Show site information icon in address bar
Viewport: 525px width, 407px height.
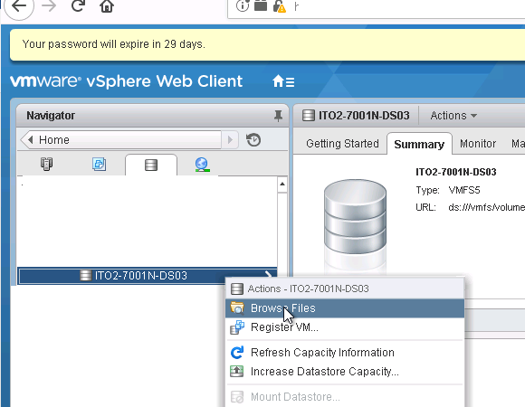[x=242, y=6]
